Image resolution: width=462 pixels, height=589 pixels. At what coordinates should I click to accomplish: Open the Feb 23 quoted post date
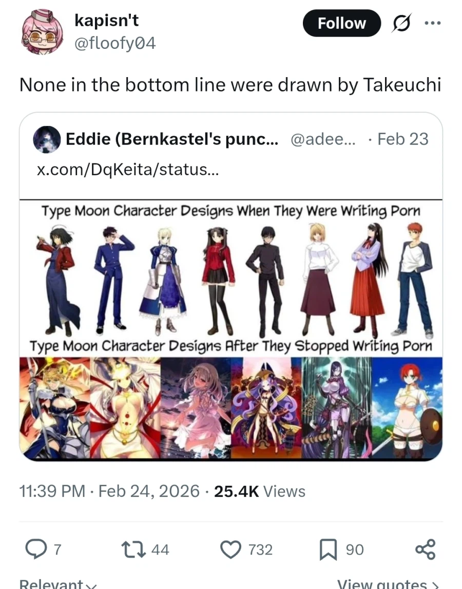tap(402, 139)
